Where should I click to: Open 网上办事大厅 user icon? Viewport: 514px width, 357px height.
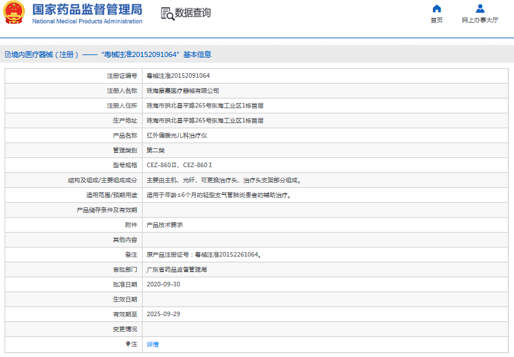[x=480, y=8]
